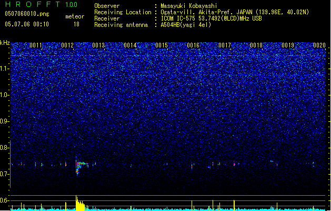Click the 0016 time marker
Viewport: 331px width, 211px height.
click(x=193, y=45)
